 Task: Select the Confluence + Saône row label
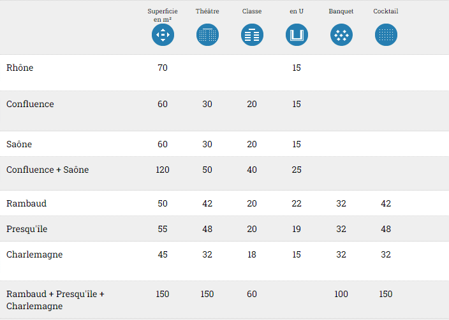click(48, 170)
